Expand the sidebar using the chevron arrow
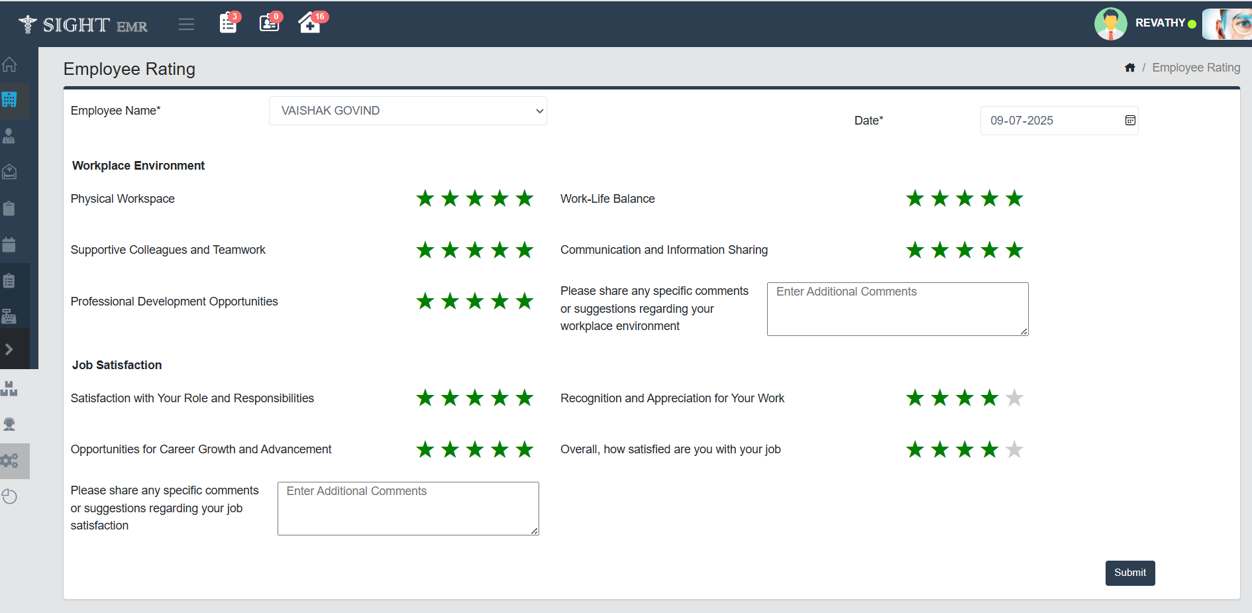This screenshot has height=613, width=1252. [9, 349]
